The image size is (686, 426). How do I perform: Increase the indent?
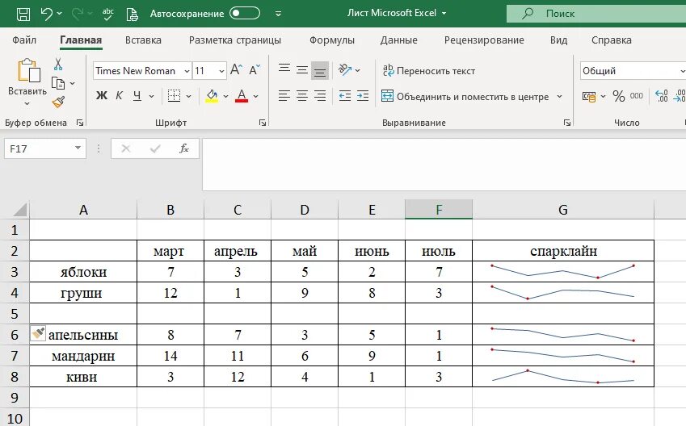point(363,96)
